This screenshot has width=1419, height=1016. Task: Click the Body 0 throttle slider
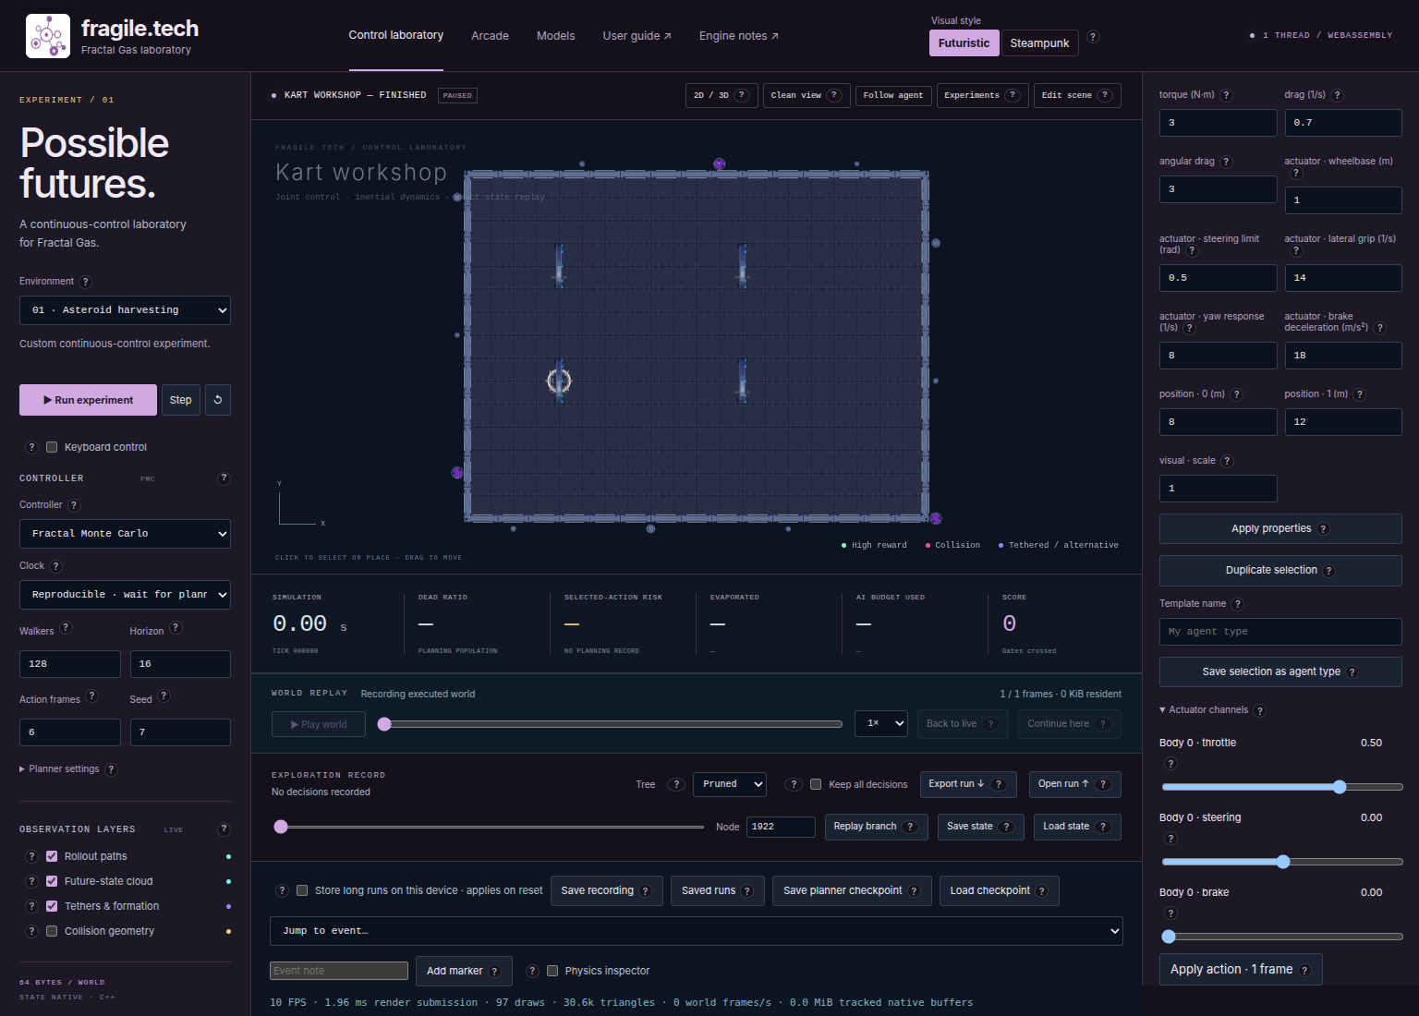(x=1282, y=787)
